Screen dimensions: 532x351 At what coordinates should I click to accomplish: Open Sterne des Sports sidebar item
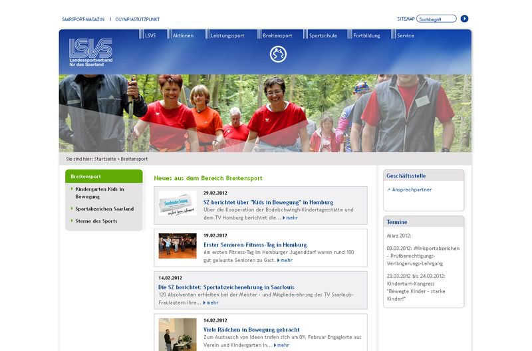click(x=96, y=221)
